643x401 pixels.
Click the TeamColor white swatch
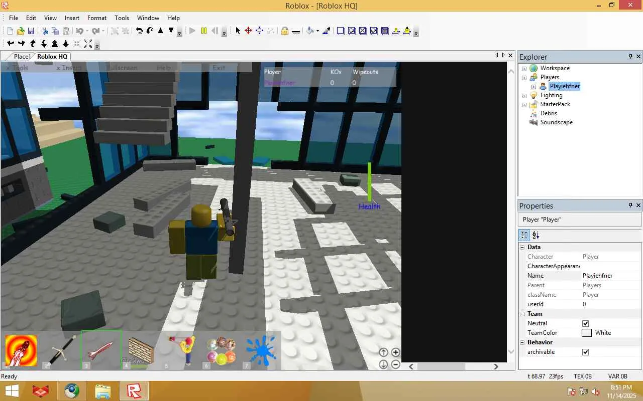587,333
